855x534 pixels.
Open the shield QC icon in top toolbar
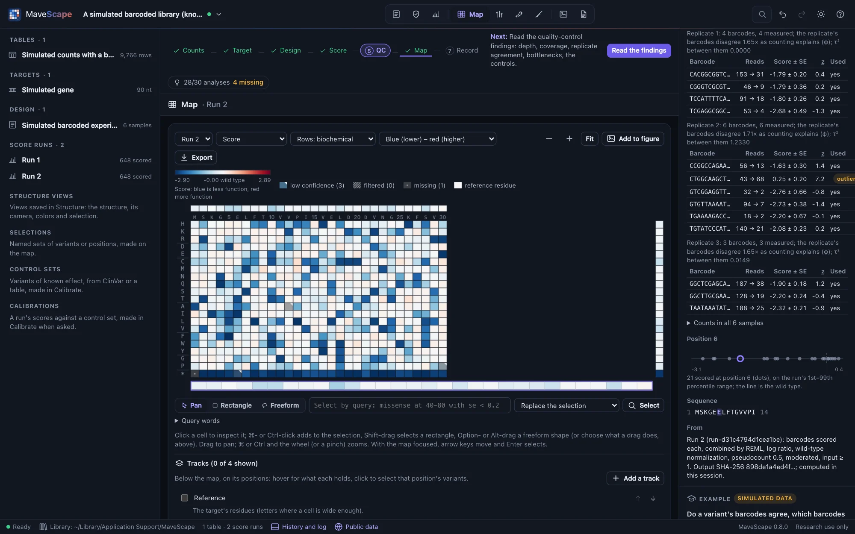pos(416,15)
